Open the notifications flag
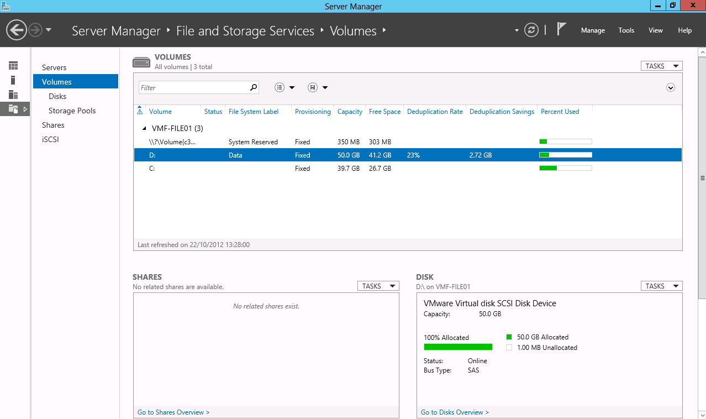 561,29
